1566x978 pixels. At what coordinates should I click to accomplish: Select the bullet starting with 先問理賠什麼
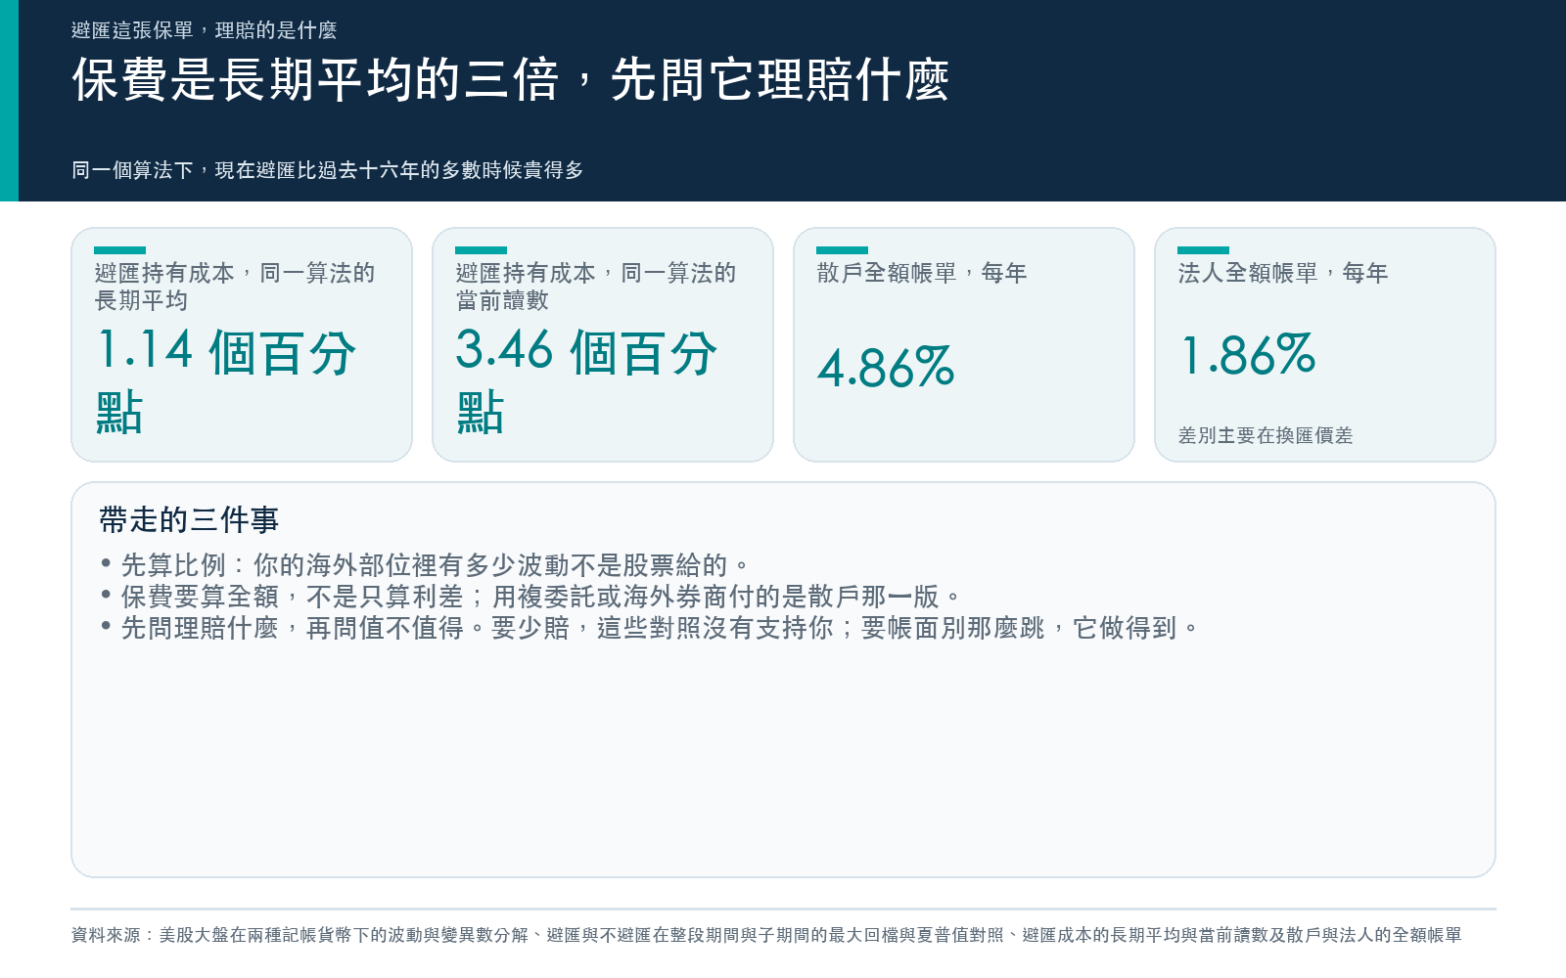coord(650,628)
